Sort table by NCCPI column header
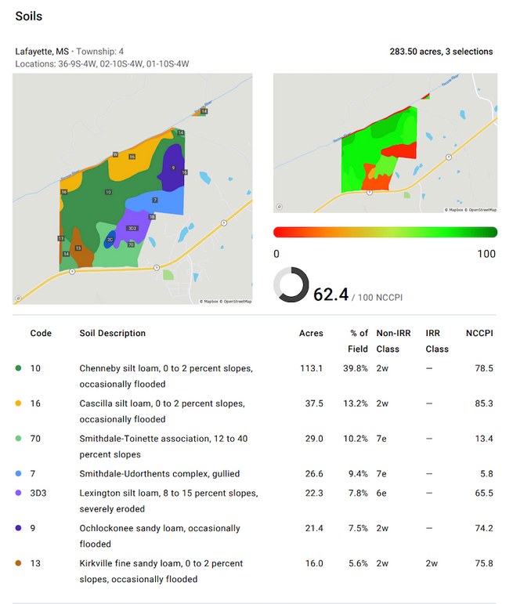This screenshot has height=604, width=513. pyautogui.click(x=479, y=333)
